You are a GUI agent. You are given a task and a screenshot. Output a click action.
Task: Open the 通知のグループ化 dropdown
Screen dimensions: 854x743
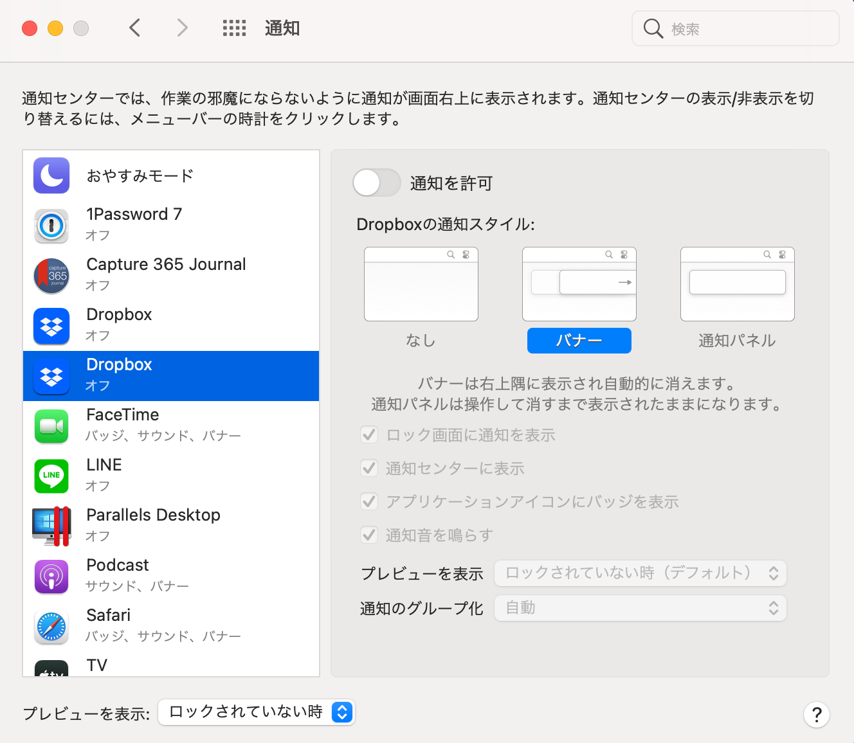[640, 608]
